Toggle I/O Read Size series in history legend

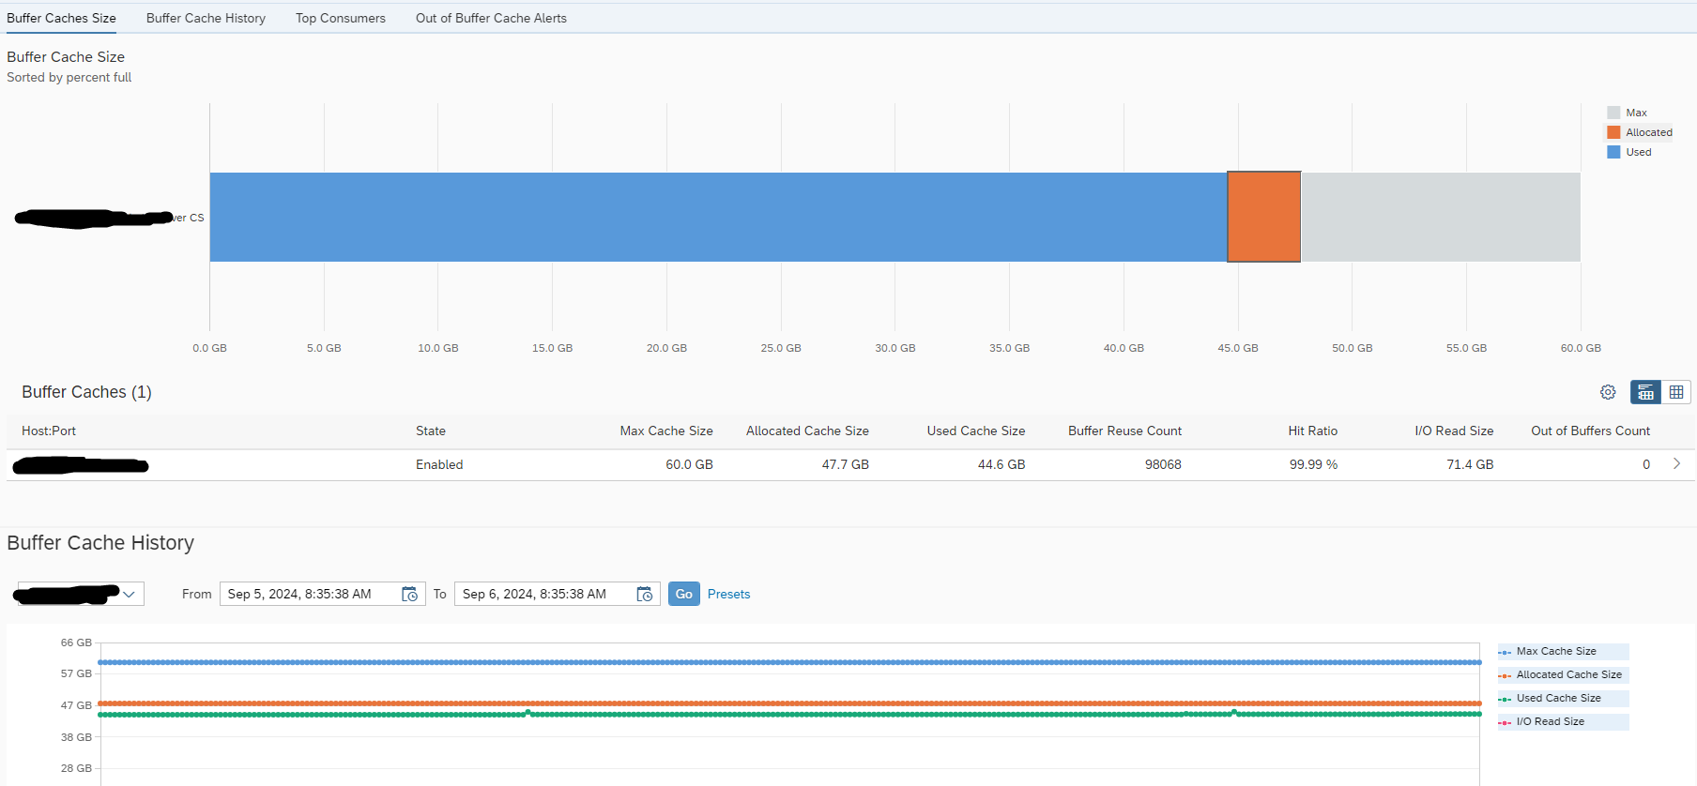click(x=1562, y=721)
